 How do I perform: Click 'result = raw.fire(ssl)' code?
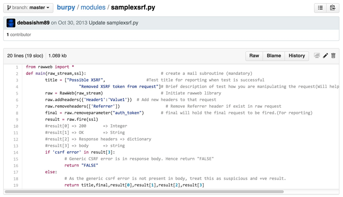(72, 120)
